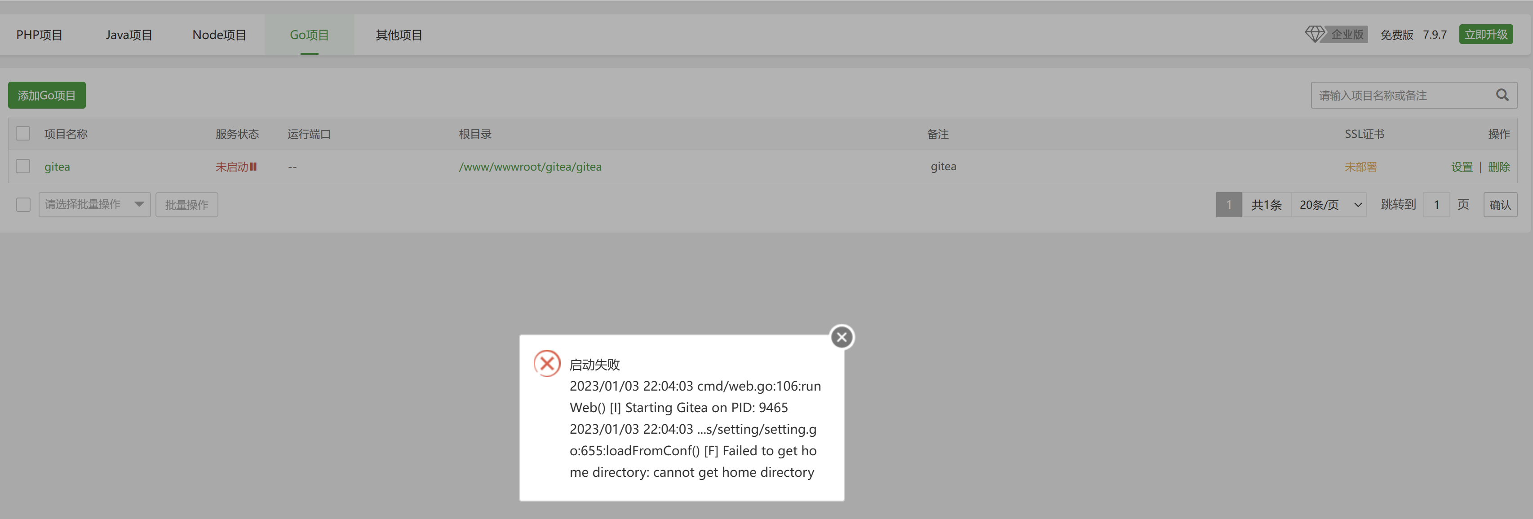Open gitea project settings via 设置
Image resolution: width=1533 pixels, height=519 pixels.
(x=1462, y=167)
